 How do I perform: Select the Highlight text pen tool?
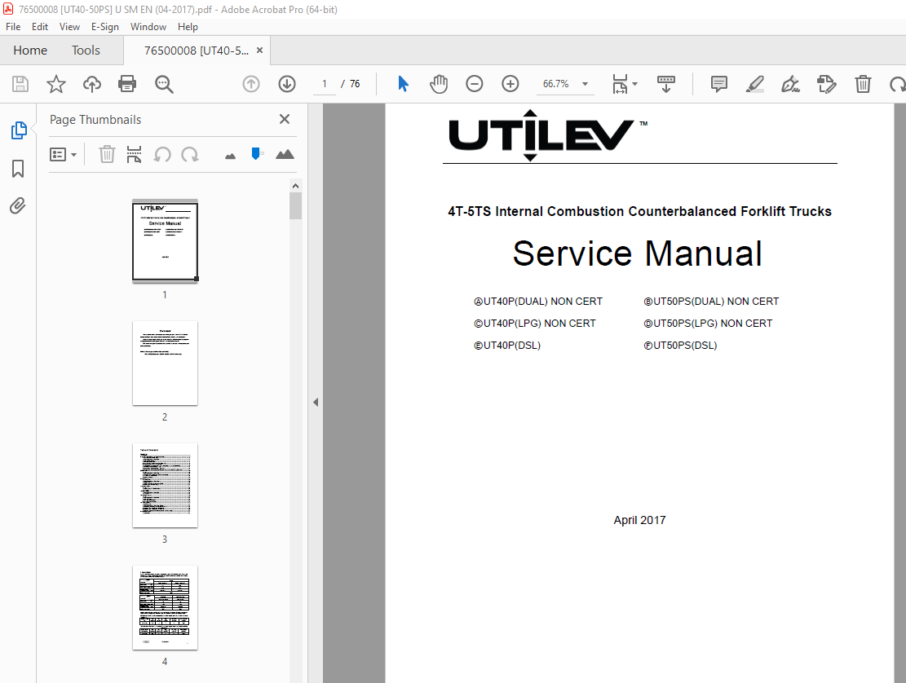[754, 84]
